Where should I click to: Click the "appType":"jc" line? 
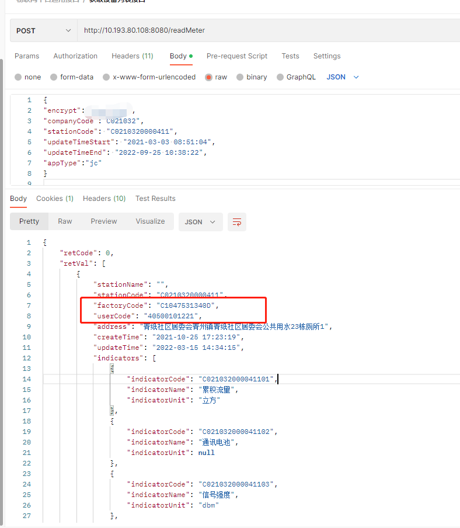72,163
